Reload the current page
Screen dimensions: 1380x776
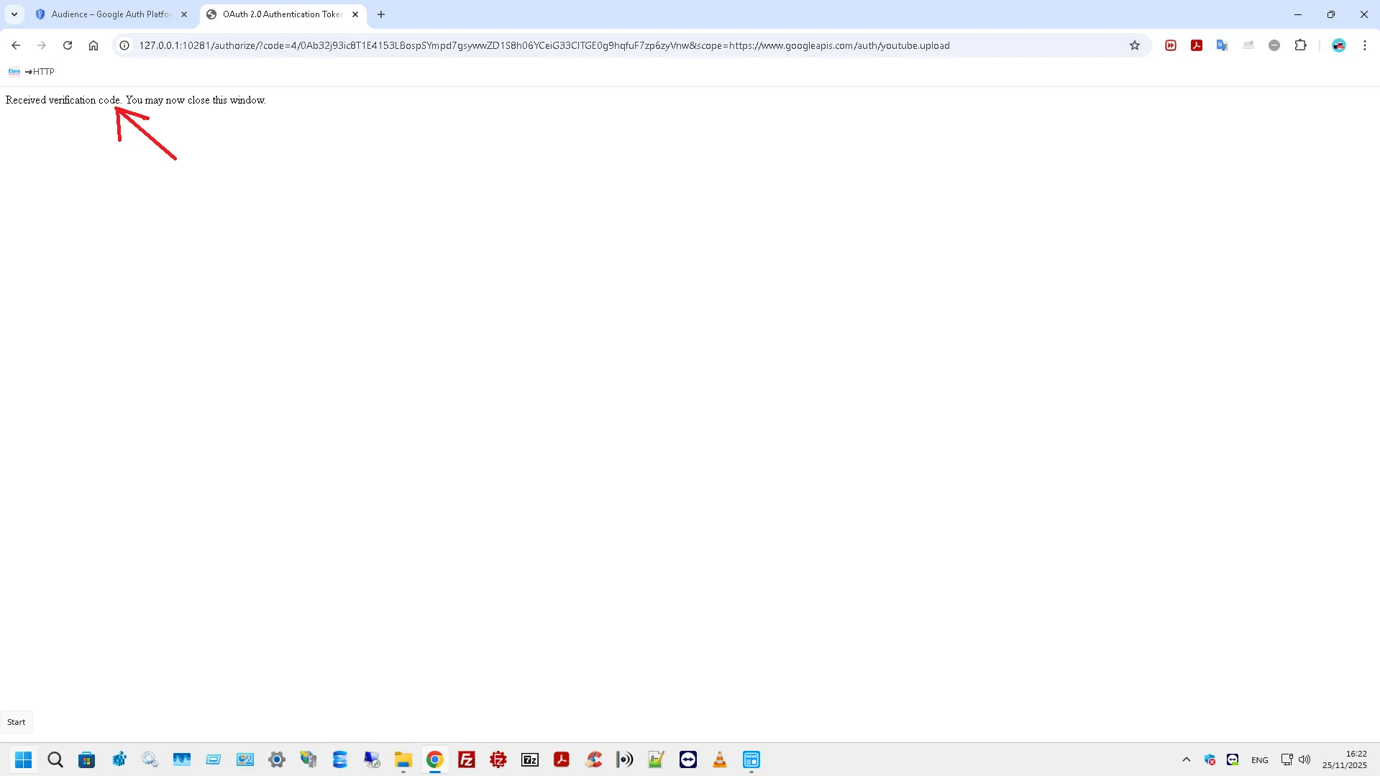tap(68, 45)
